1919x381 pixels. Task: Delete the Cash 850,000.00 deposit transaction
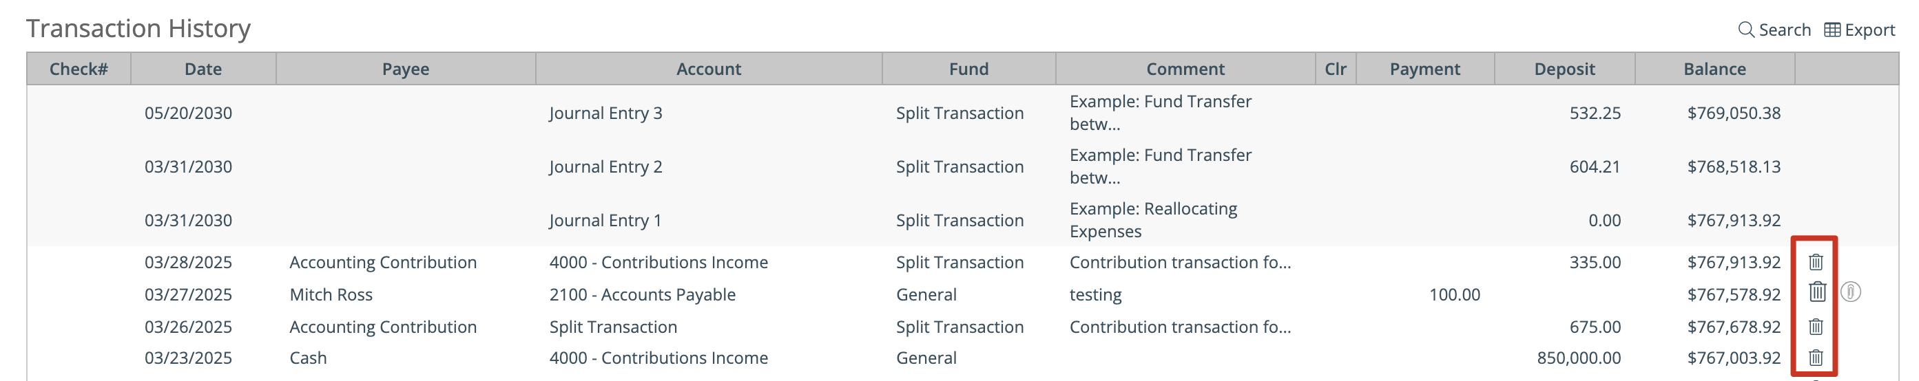(x=1816, y=358)
